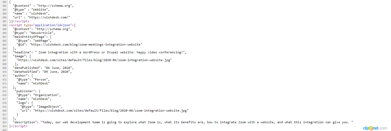Click the datePublished value "04 June, 2020"
The height and width of the screenshot is (131, 391).
click(59, 68)
